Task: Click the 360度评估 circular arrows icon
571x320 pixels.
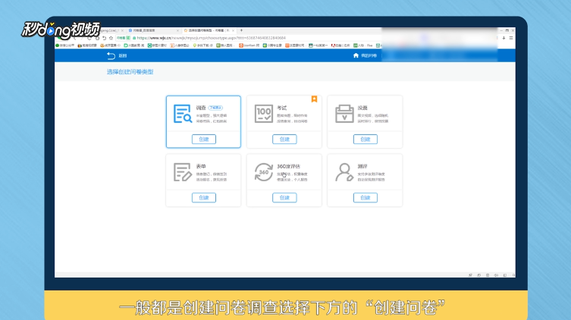Action: click(x=264, y=172)
